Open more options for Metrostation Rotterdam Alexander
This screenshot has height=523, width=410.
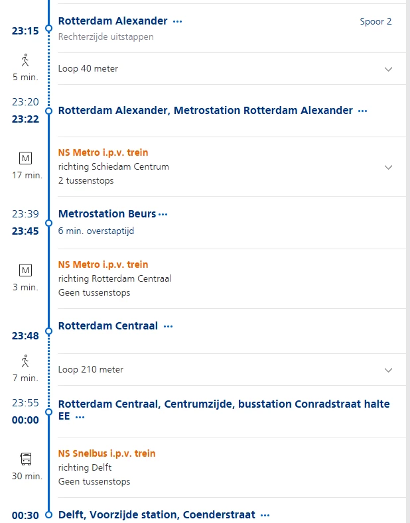point(362,111)
